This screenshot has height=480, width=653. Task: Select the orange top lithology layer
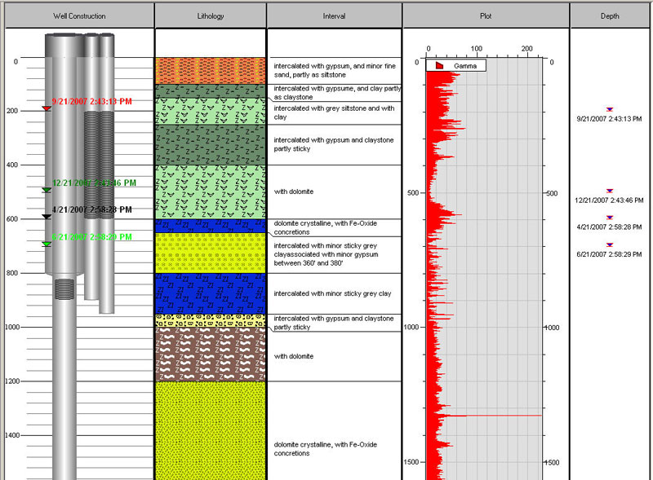tap(211, 71)
